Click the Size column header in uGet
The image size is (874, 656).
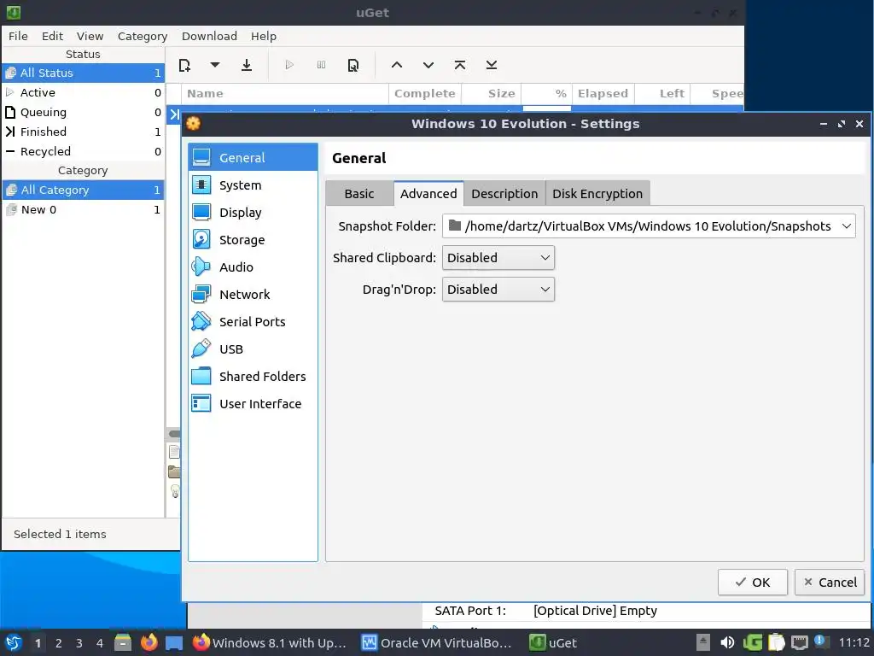pyautogui.click(x=492, y=94)
